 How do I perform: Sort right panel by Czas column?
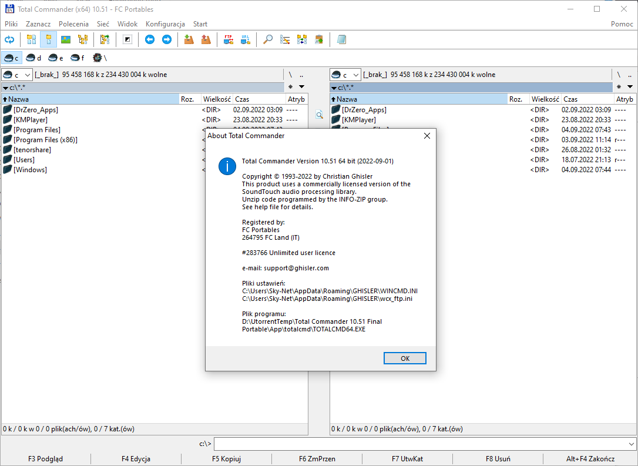pos(587,99)
